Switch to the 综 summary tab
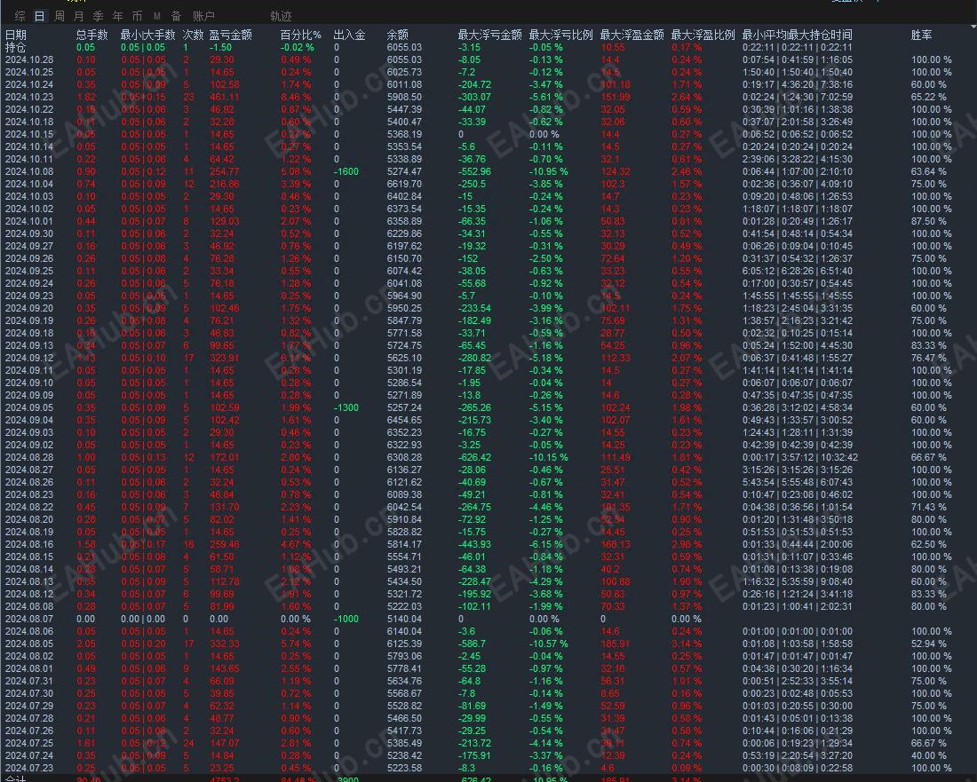The width and height of the screenshot is (977, 782). pos(20,16)
